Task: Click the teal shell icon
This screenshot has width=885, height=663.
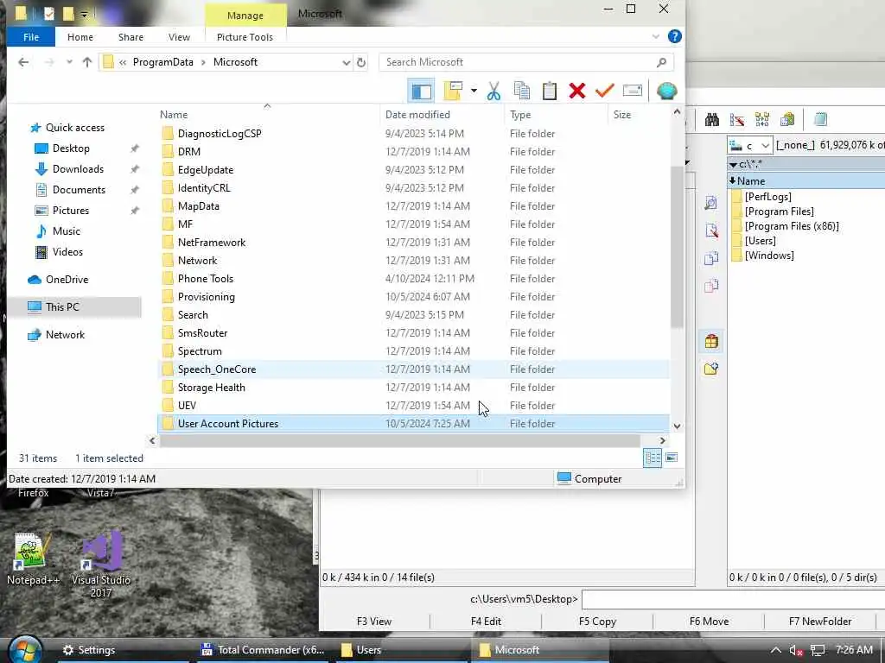Action: point(666,91)
